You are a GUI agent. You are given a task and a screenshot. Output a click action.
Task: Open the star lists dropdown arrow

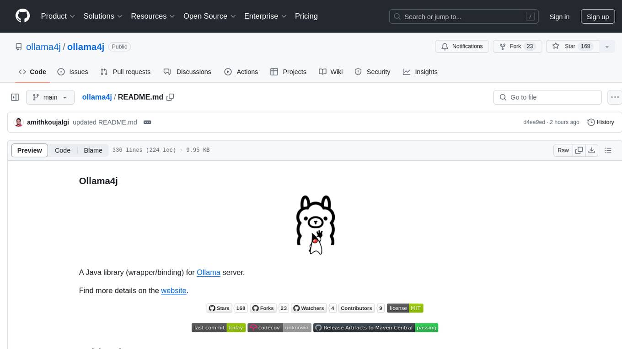point(607,47)
